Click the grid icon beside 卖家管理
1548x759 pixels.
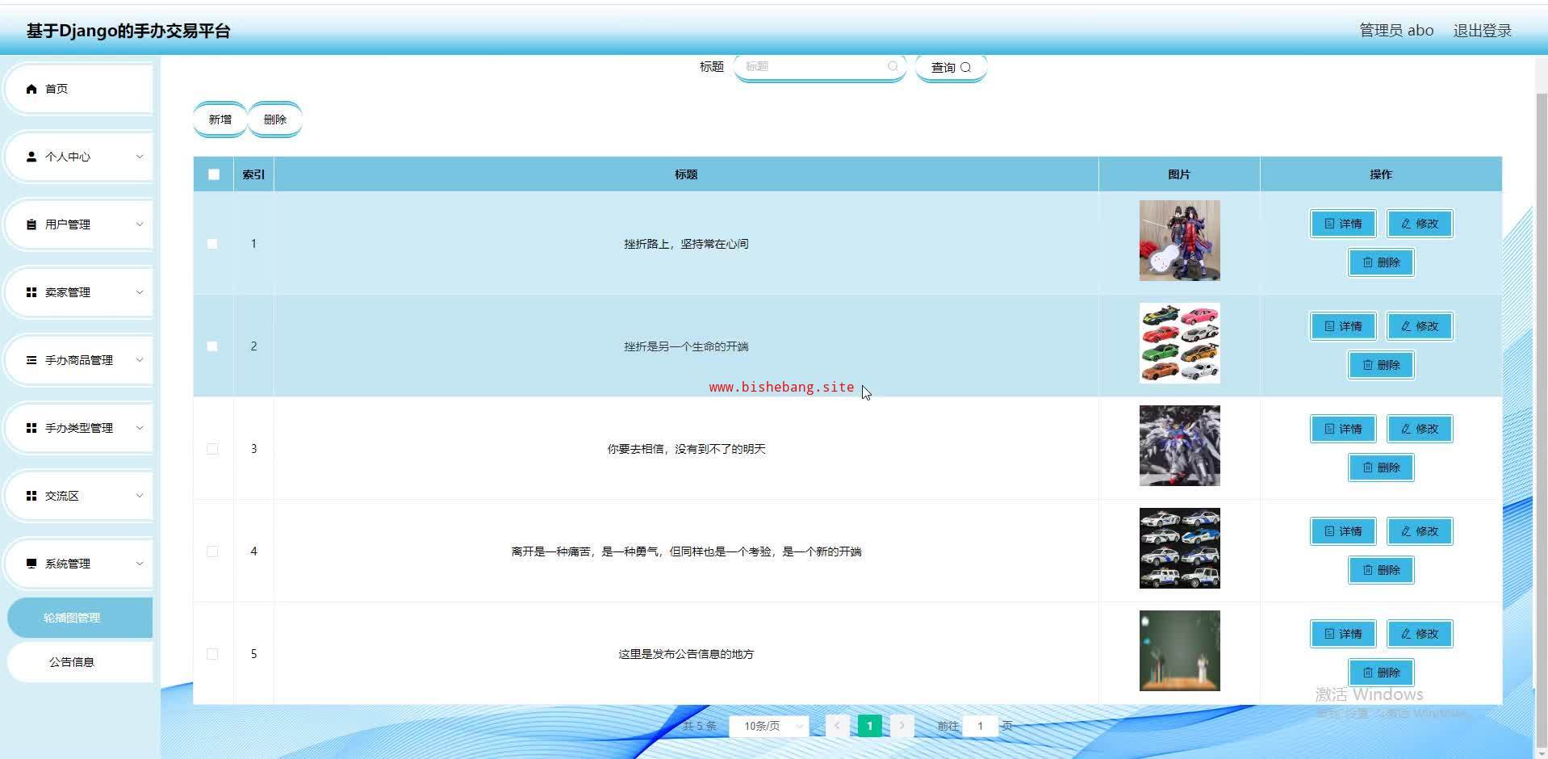[x=31, y=292]
